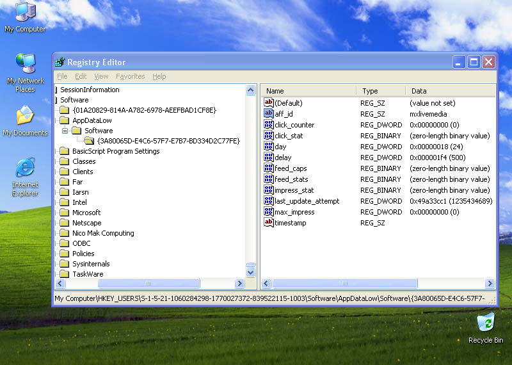This screenshot has width=512, height=365.
Task: Open the Help menu
Action: (x=159, y=76)
